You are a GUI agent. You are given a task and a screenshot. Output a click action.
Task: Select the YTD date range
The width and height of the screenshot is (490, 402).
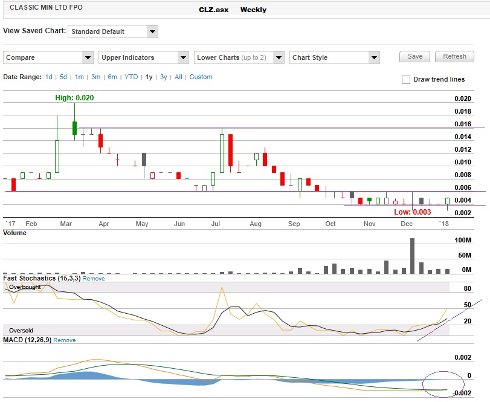pos(131,77)
